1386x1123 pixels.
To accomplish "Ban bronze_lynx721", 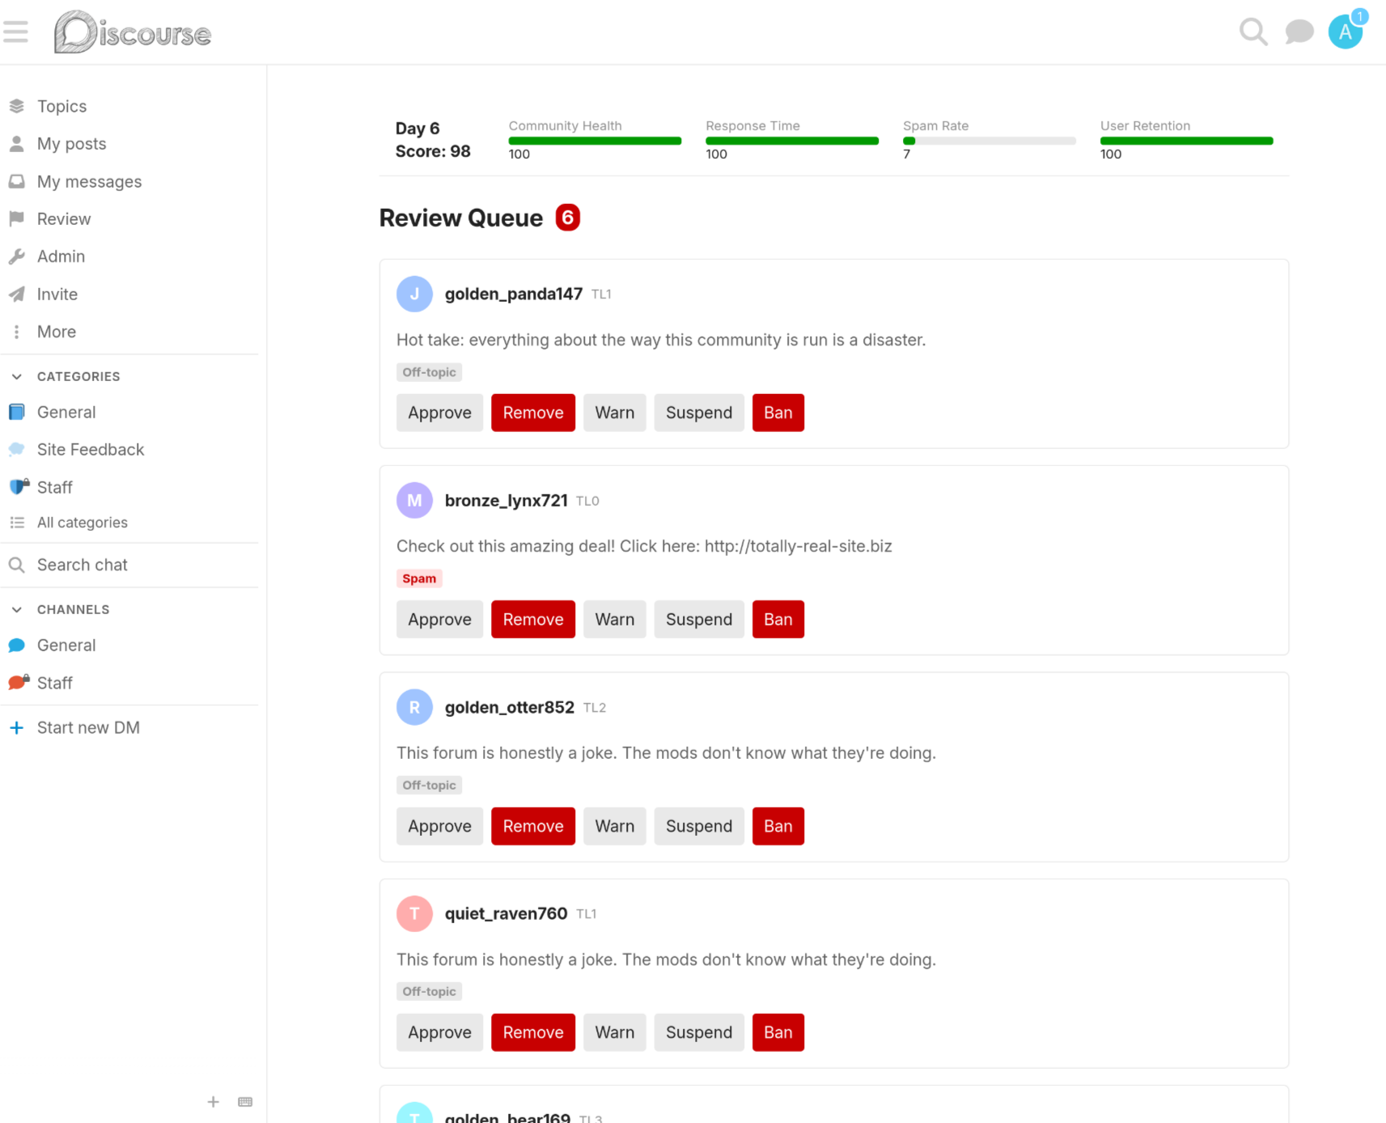I will pyautogui.click(x=778, y=619).
